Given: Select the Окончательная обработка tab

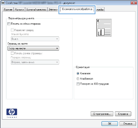Looking at the screenshot, I should point(77,9).
